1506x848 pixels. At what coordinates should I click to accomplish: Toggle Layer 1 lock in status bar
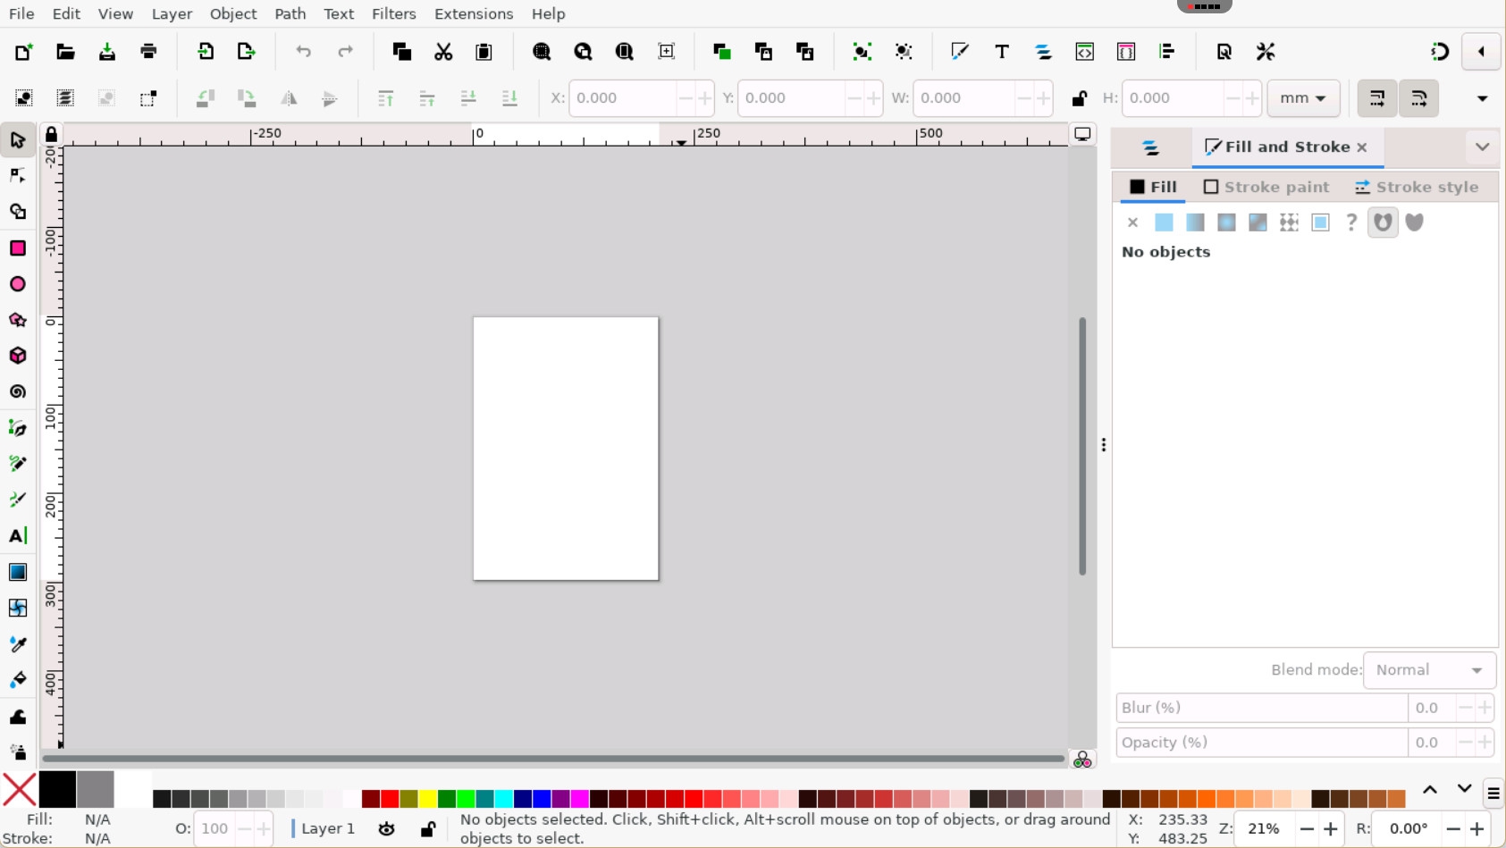pos(428,829)
